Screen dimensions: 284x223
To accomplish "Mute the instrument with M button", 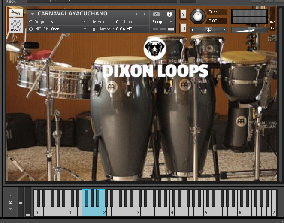I will [x=184, y=28].
